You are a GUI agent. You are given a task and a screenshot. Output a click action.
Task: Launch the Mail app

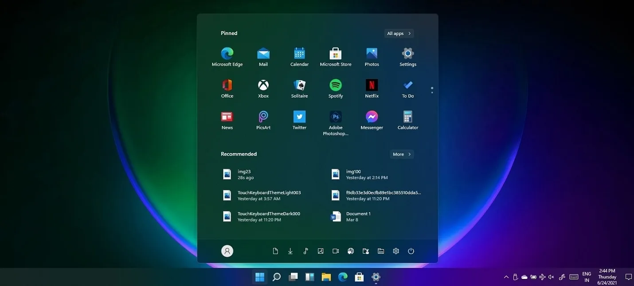point(263,57)
